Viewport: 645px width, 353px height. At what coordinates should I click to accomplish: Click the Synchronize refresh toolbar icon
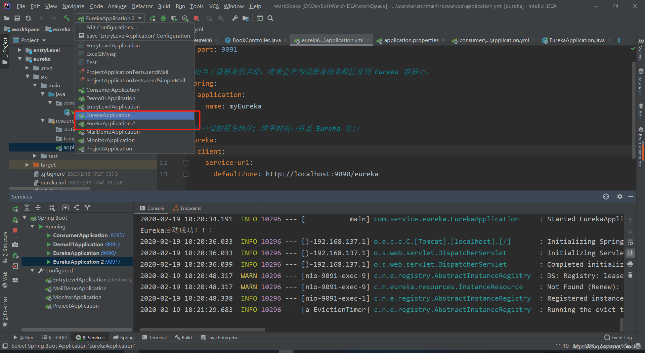pos(28,18)
